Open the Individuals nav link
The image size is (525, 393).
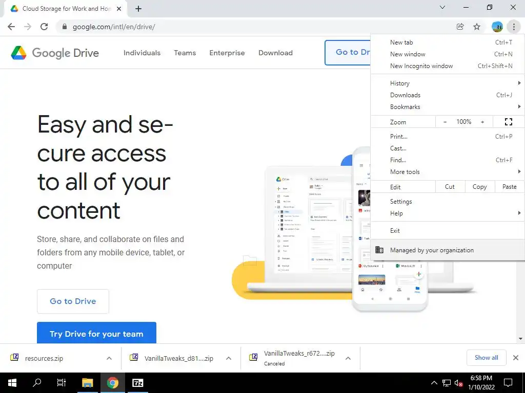pyautogui.click(x=142, y=53)
